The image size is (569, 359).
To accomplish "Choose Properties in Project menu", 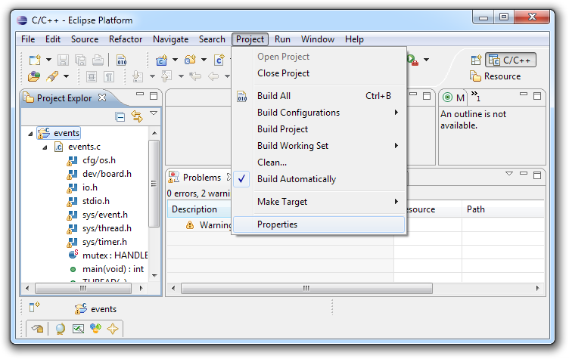I will [319, 224].
